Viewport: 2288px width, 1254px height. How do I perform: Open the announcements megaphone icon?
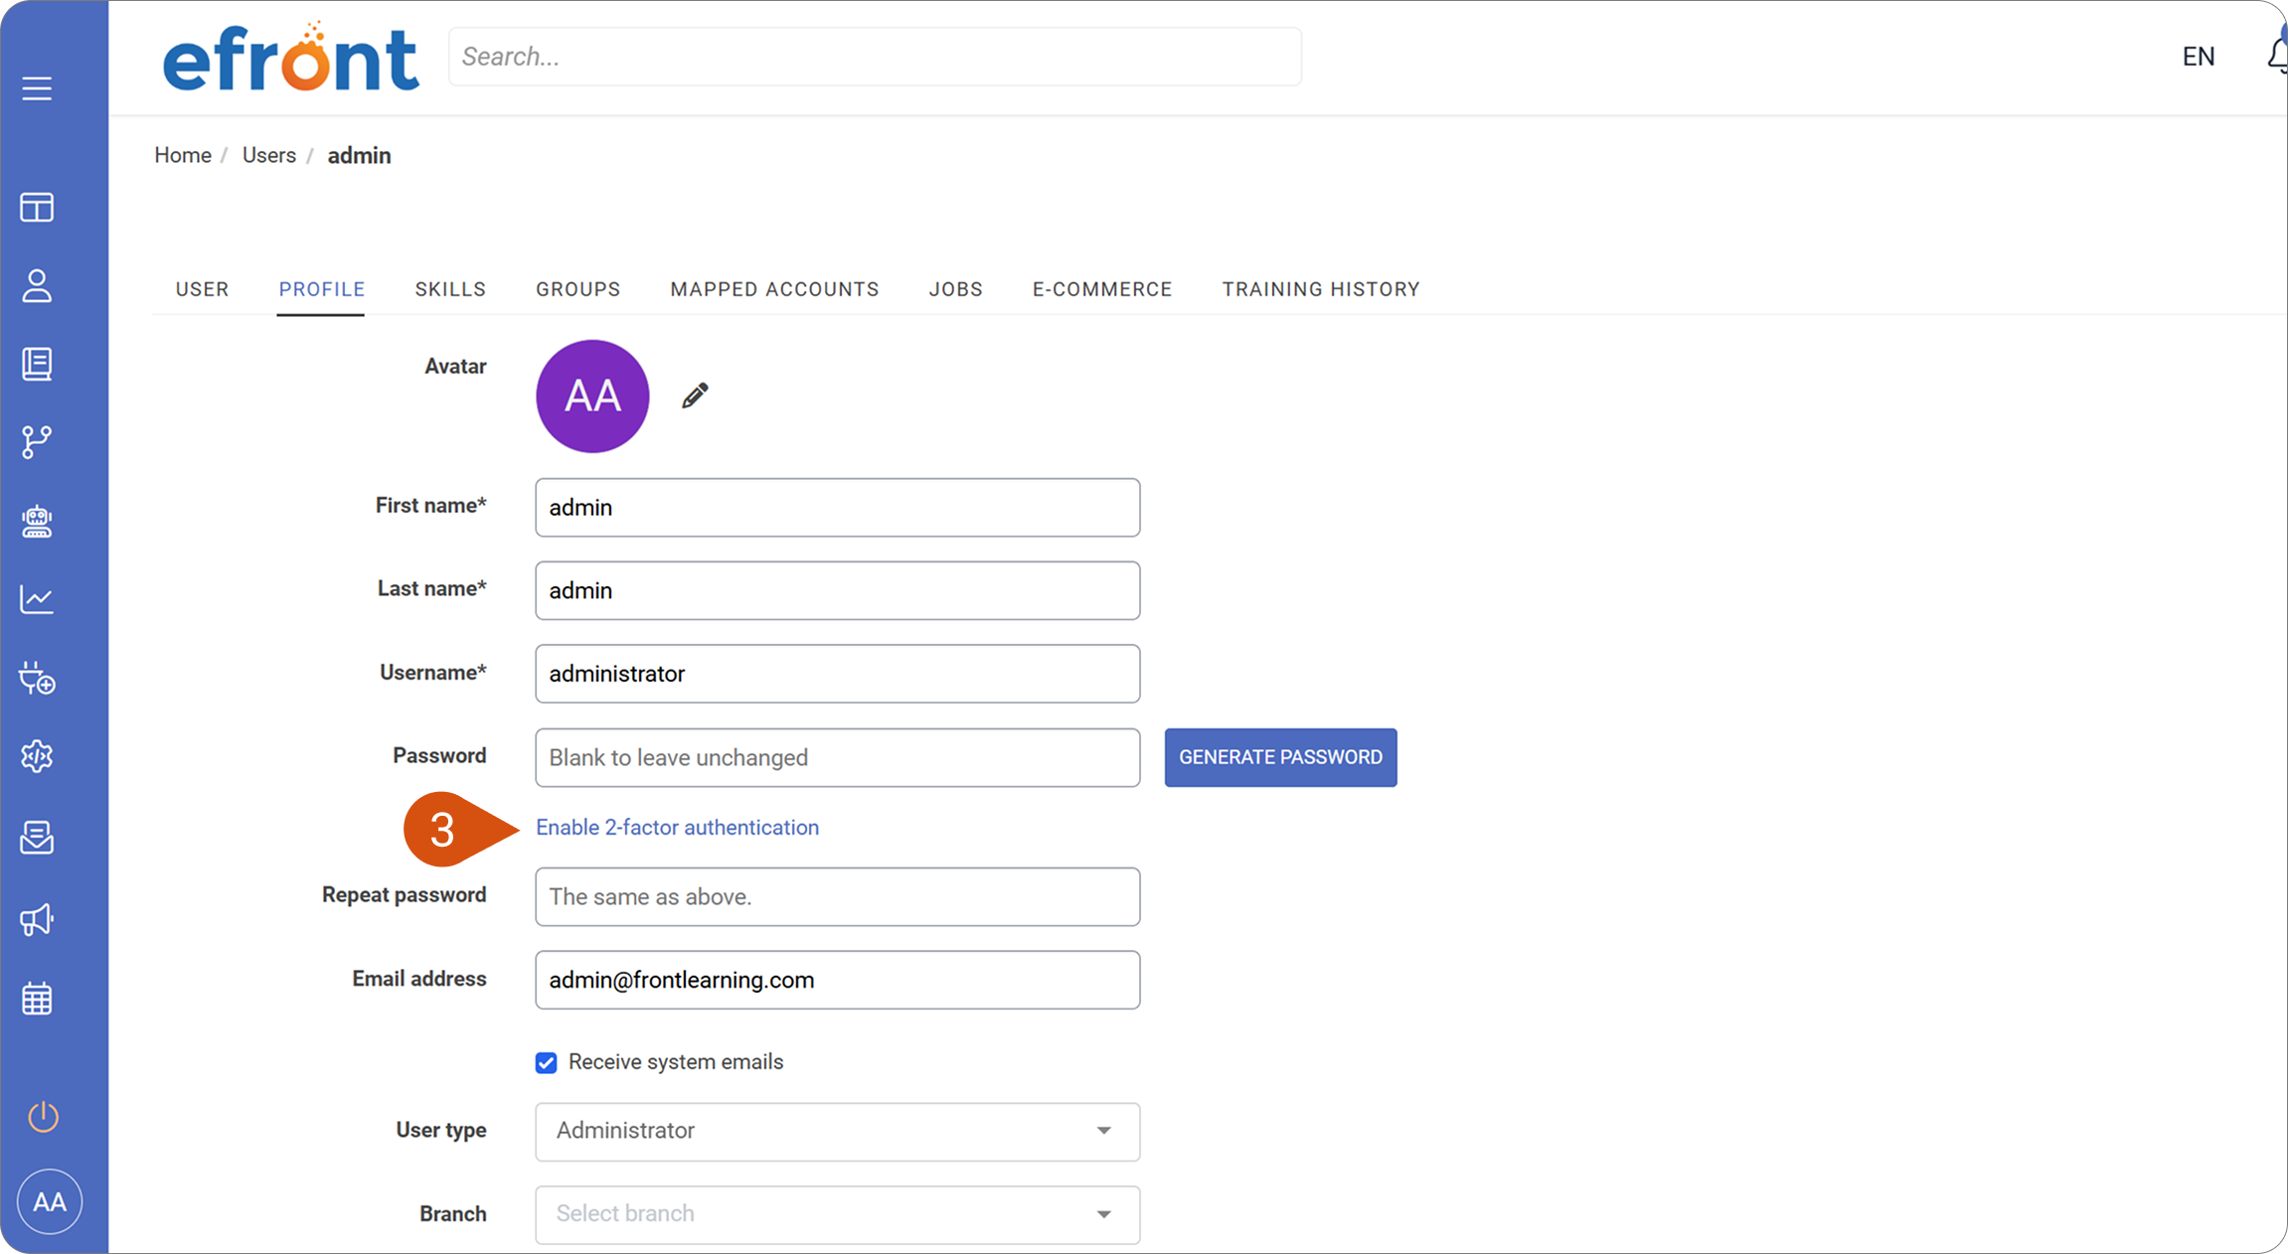[37, 919]
